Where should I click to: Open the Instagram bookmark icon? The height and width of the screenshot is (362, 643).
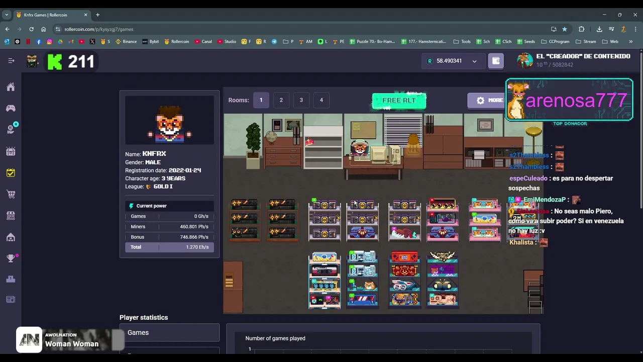(49, 42)
